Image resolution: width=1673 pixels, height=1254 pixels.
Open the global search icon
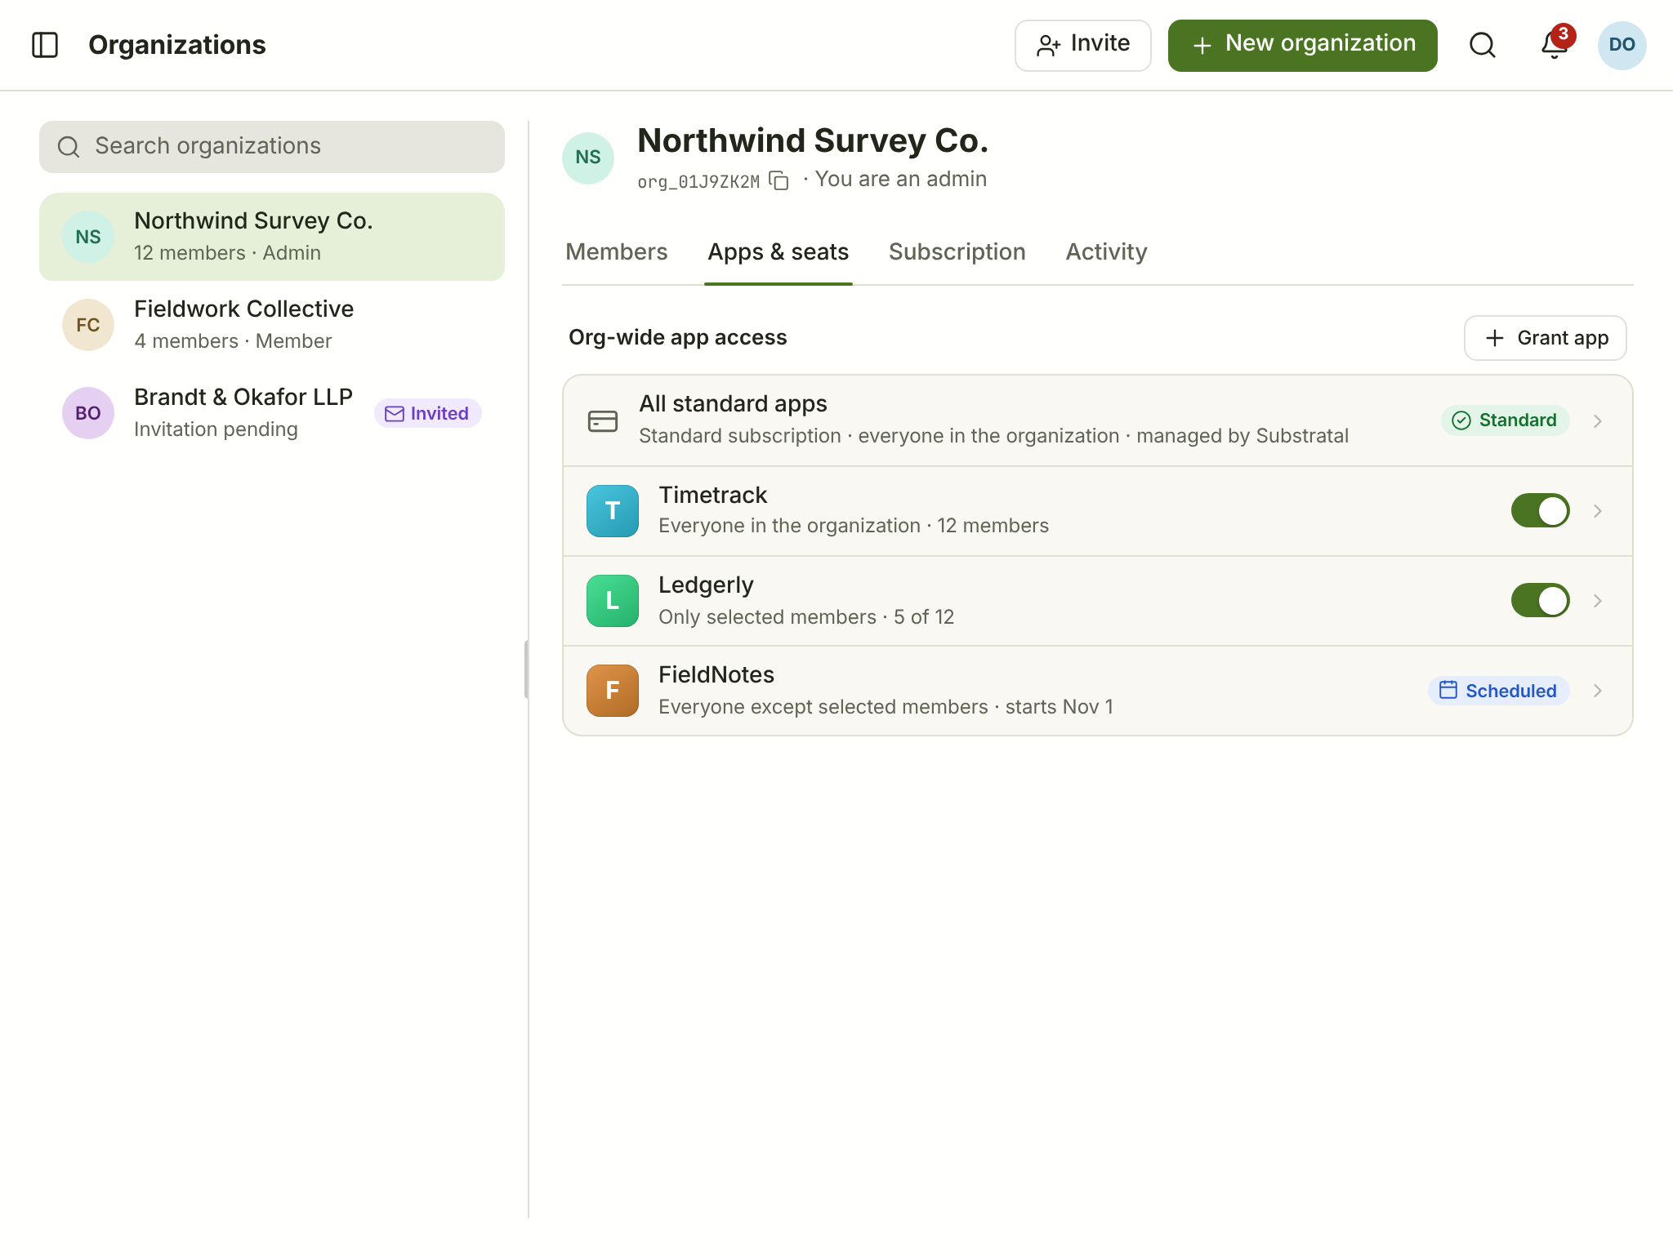tap(1483, 45)
